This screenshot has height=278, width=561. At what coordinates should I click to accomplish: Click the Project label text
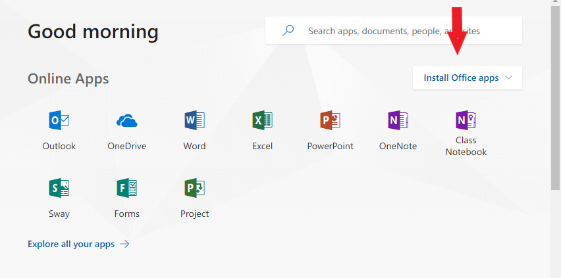(x=195, y=214)
